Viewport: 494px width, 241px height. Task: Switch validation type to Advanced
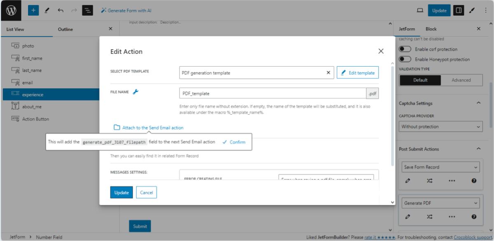coord(461,80)
